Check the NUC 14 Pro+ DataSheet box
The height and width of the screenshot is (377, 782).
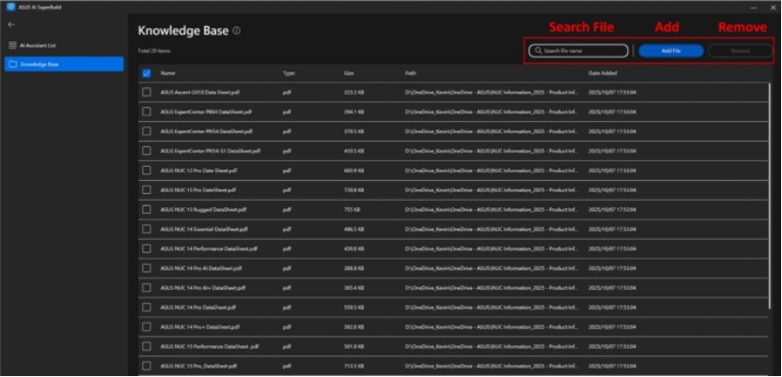point(147,326)
